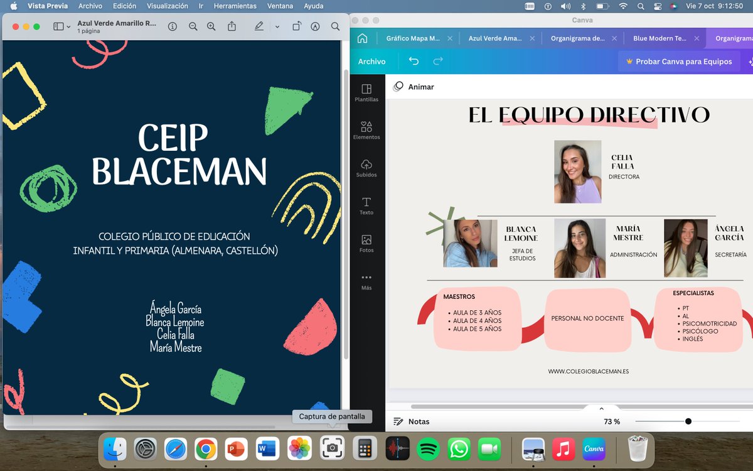Open the Photos app in the Dock

point(300,449)
